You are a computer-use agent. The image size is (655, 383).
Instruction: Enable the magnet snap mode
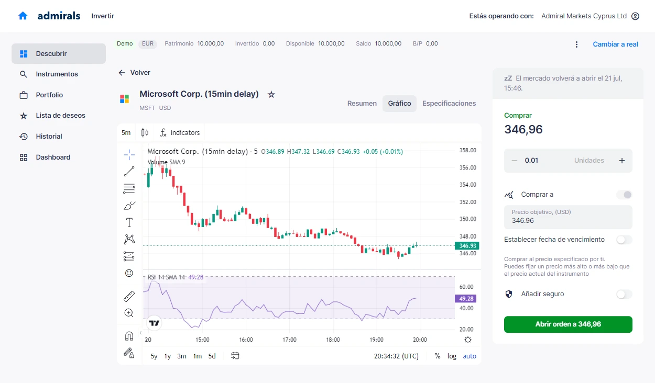(129, 335)
